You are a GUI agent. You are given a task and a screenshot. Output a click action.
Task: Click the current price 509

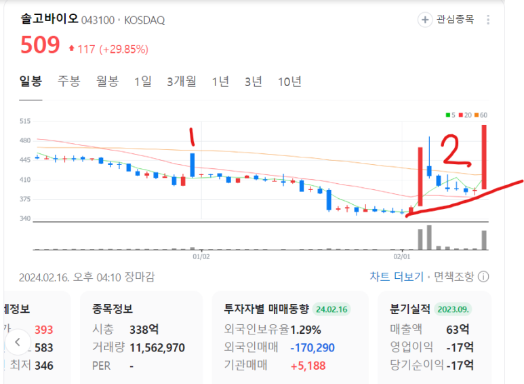pos(40,45)
